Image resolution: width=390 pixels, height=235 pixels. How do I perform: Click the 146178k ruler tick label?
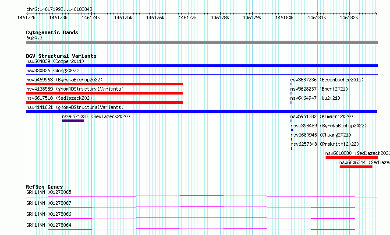tap(220, 18)
